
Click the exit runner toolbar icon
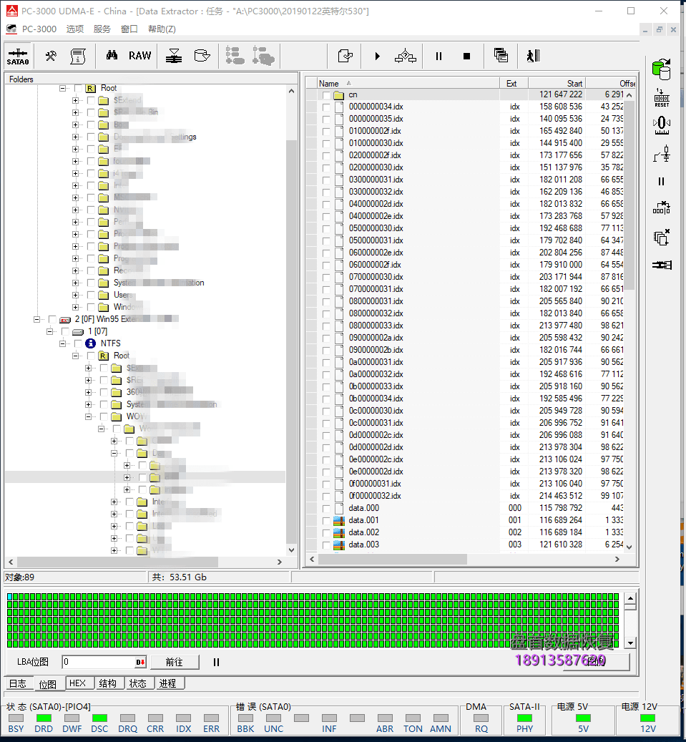(533, 56)
